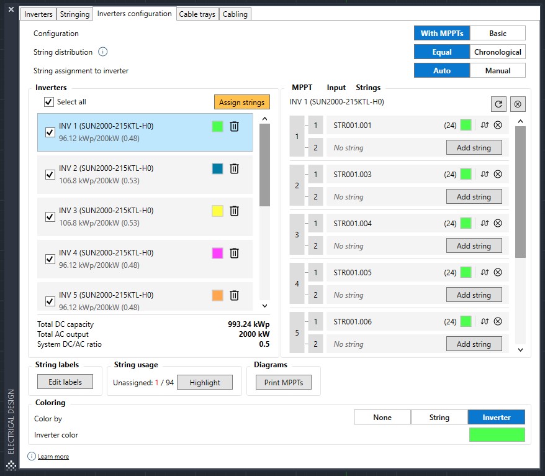This screenshot has width=545, height=476.
Task: Open the Inverter color swatch picker
Action: [497, 435]
